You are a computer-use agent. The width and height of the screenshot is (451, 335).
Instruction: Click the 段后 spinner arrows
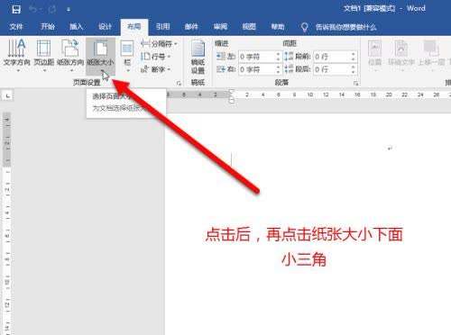point(354,69)
